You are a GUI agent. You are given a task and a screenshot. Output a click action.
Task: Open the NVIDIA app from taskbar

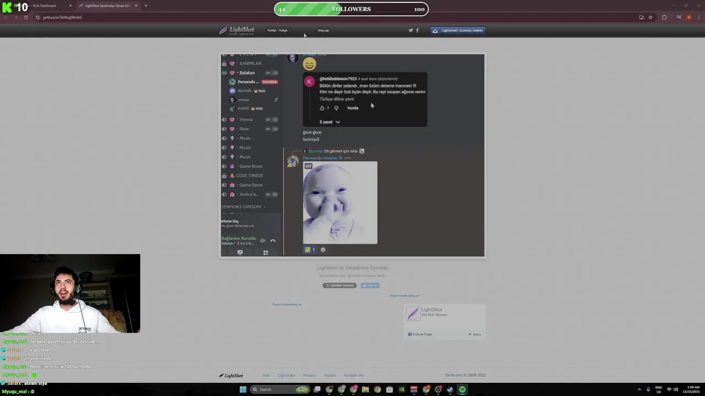402,389
